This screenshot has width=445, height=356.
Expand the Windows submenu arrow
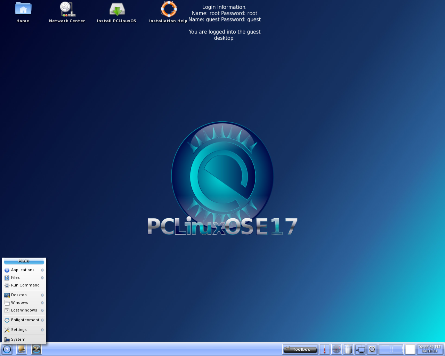coord(42,303)
